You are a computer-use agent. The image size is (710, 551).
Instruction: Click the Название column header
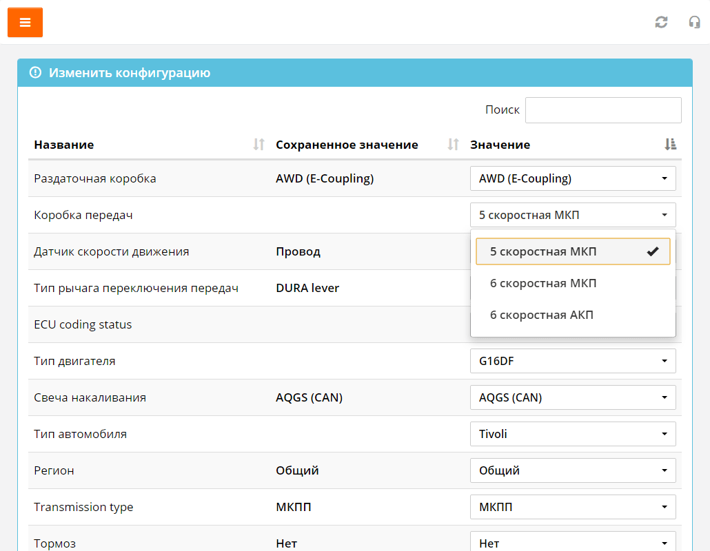tap(64, 145)
